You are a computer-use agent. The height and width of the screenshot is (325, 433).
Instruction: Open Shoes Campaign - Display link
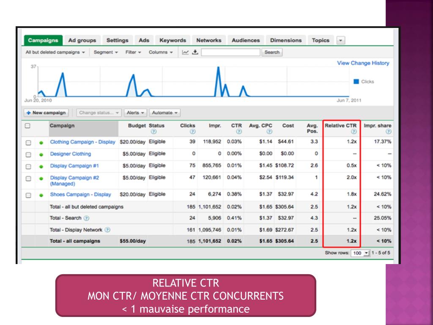[80, 195]
